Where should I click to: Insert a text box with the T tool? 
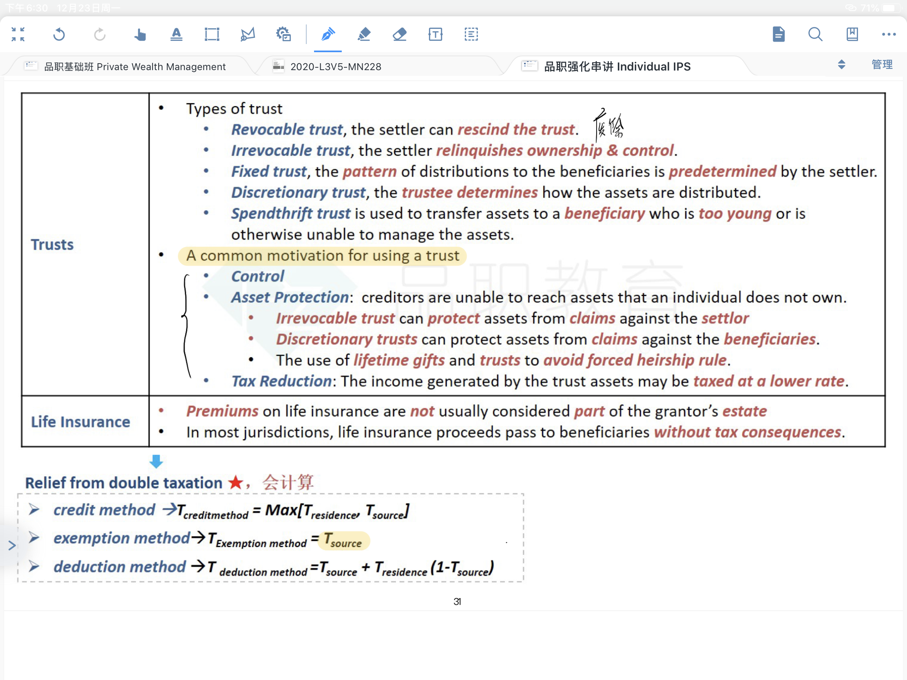click(x=436, y=34)
